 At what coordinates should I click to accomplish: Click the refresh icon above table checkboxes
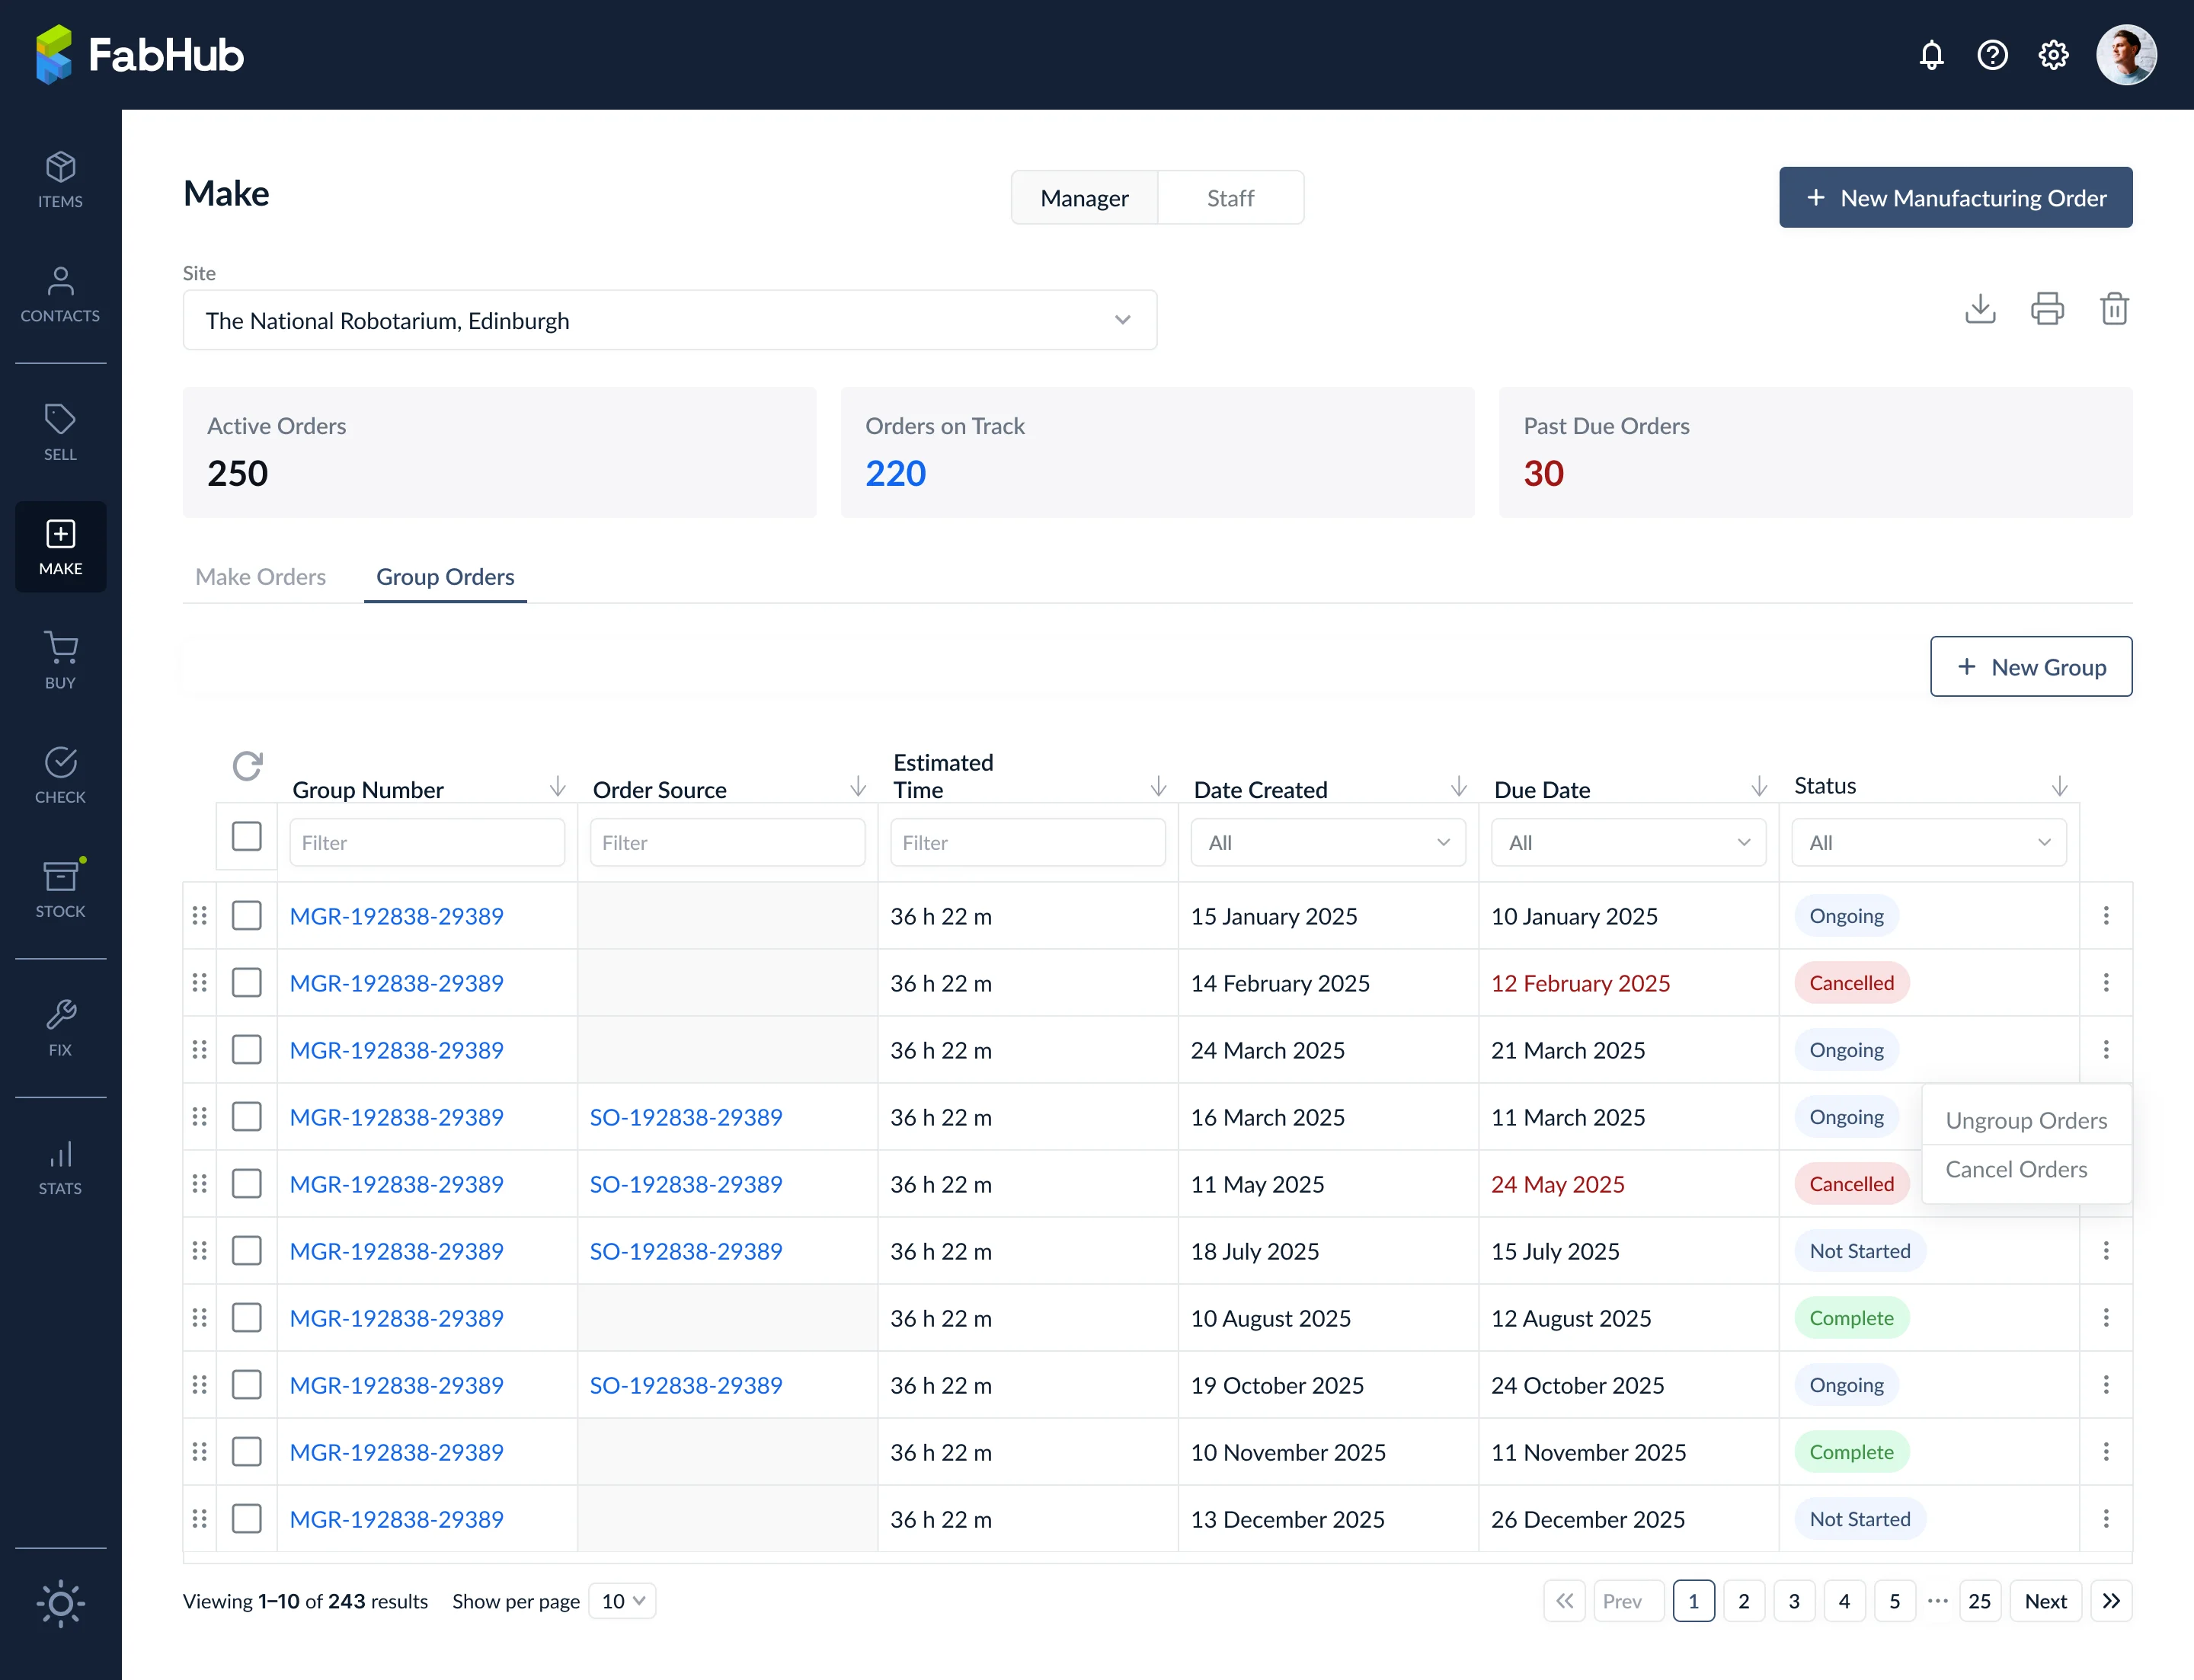(247, 766)
